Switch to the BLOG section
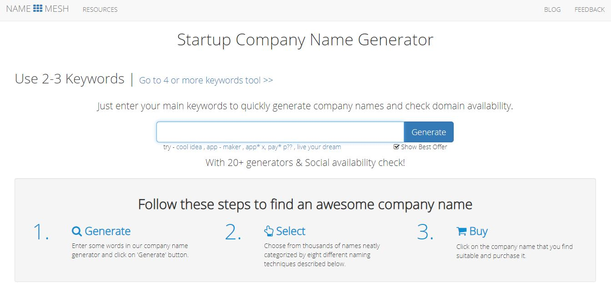 [x=552, y=9]
